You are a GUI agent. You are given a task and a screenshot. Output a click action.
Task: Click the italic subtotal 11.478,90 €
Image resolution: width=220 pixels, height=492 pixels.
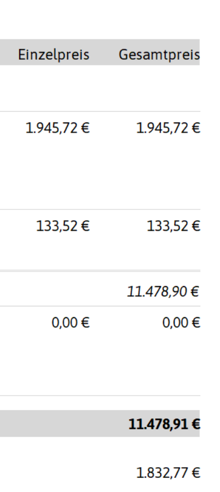pyautogui.click(x=163, y=292)
